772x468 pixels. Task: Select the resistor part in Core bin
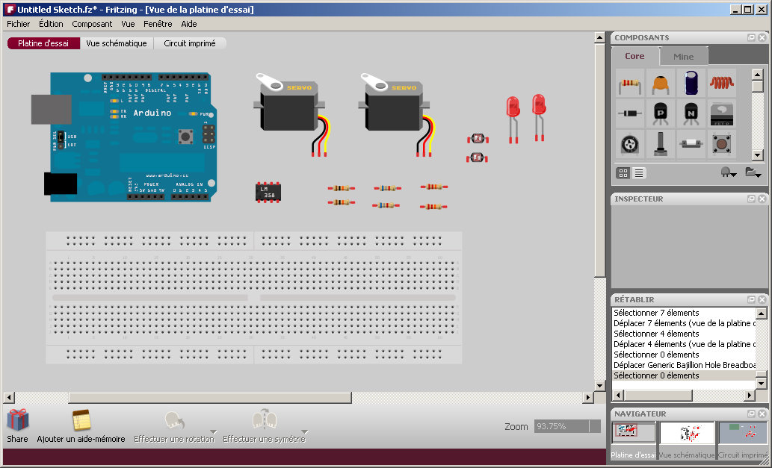[x=630, y=84]
